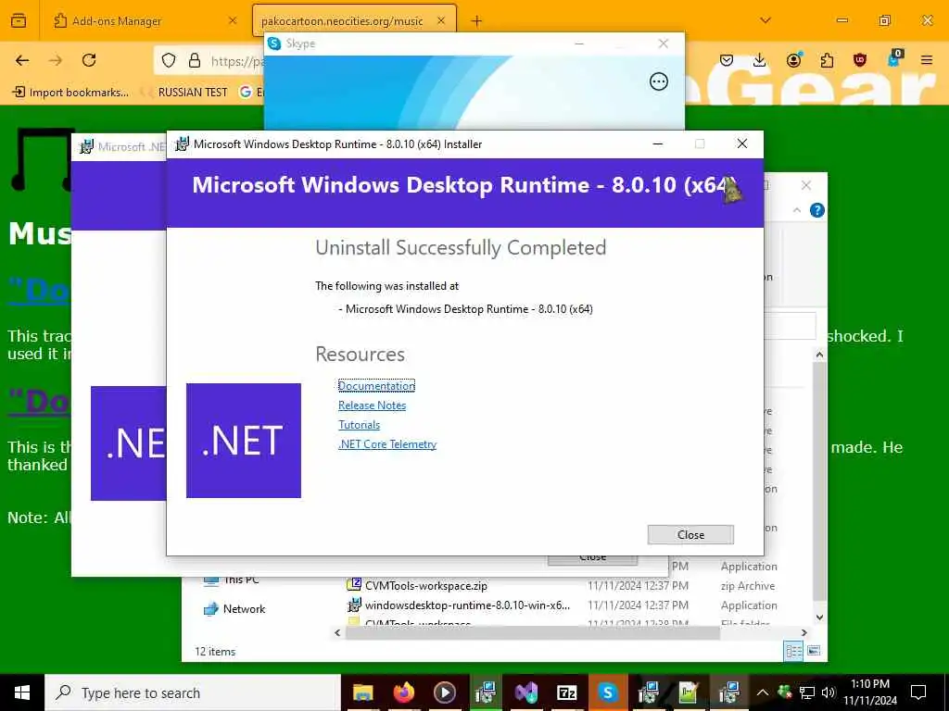The image size is (949, 711).
Task: Open the uBlock Origin shield icon
Action: coord(859,60)
